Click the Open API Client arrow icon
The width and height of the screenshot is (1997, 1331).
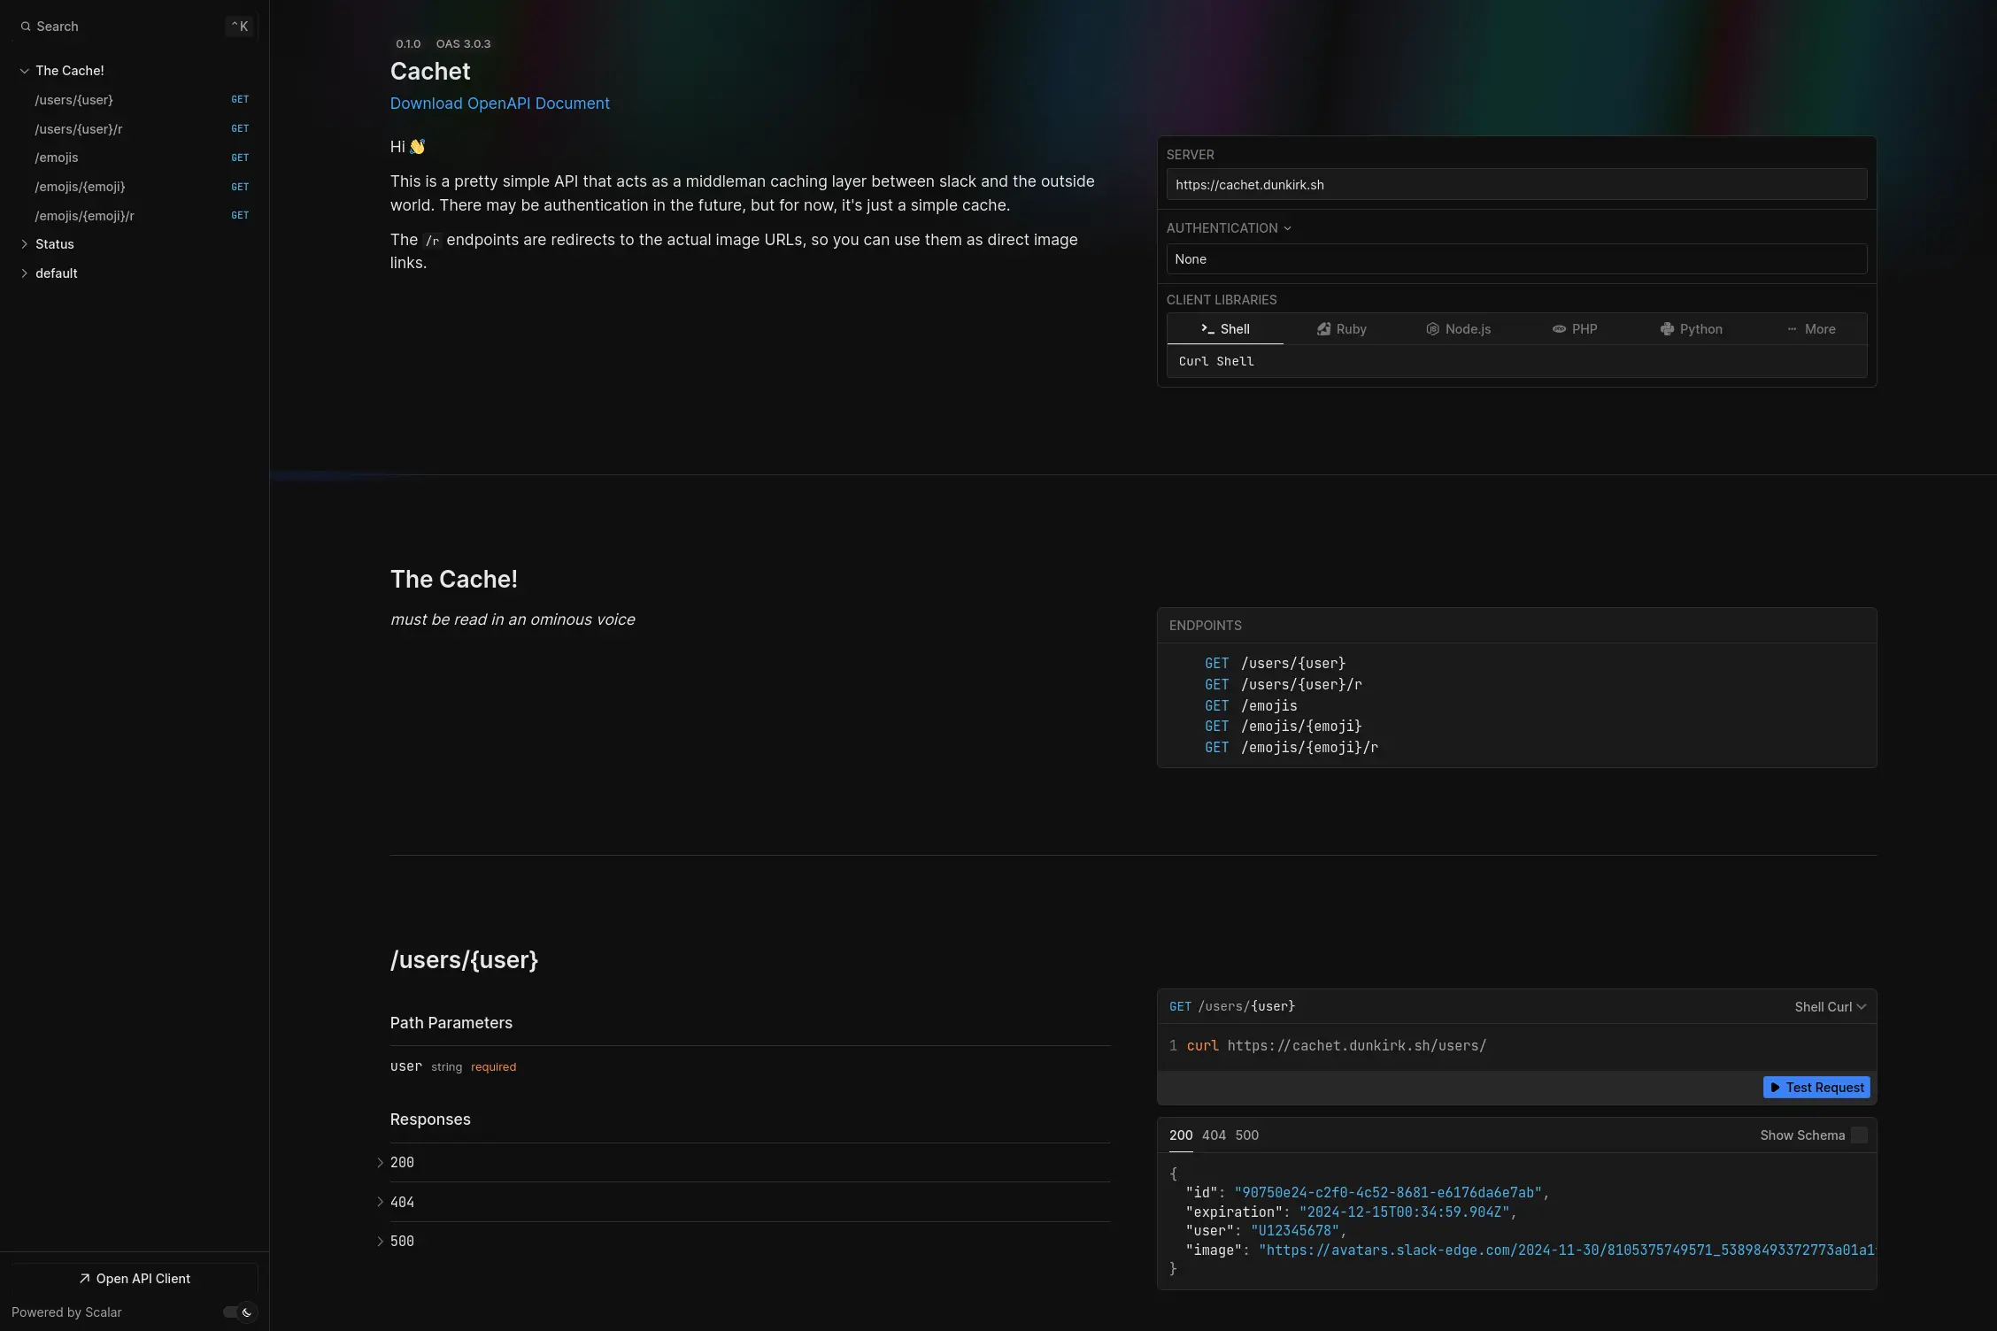[x=84, y=1278]
